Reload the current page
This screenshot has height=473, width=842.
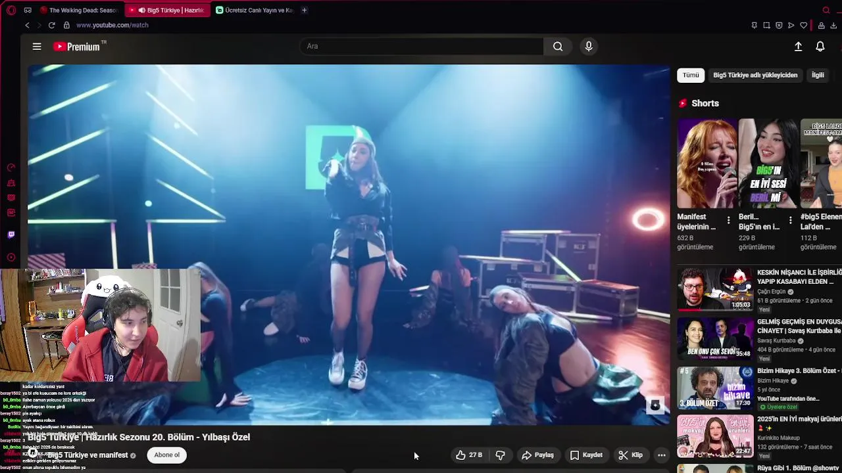(x=51, y=25)
